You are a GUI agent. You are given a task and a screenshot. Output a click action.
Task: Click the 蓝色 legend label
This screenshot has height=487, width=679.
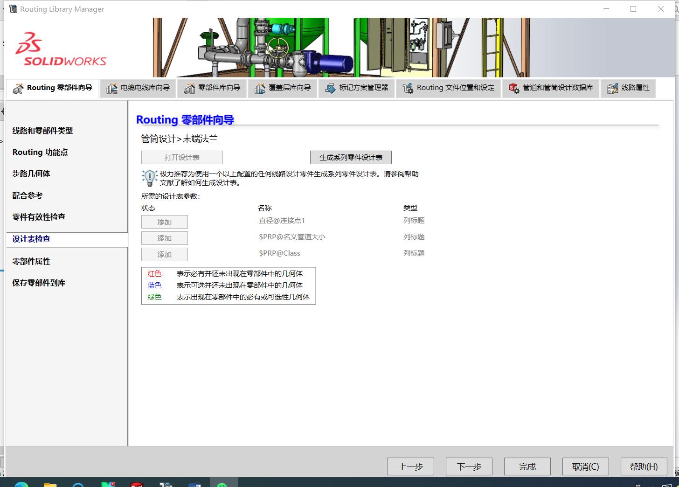pyautogui.click(x=154, y=285)
